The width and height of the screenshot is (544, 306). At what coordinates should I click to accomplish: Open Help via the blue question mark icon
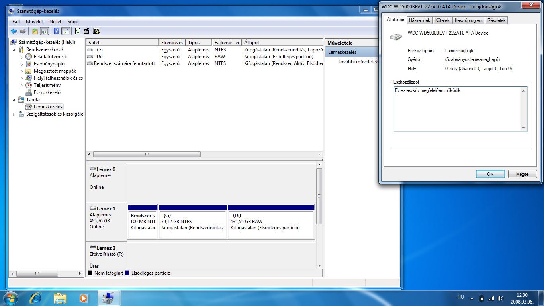point(57,31)
